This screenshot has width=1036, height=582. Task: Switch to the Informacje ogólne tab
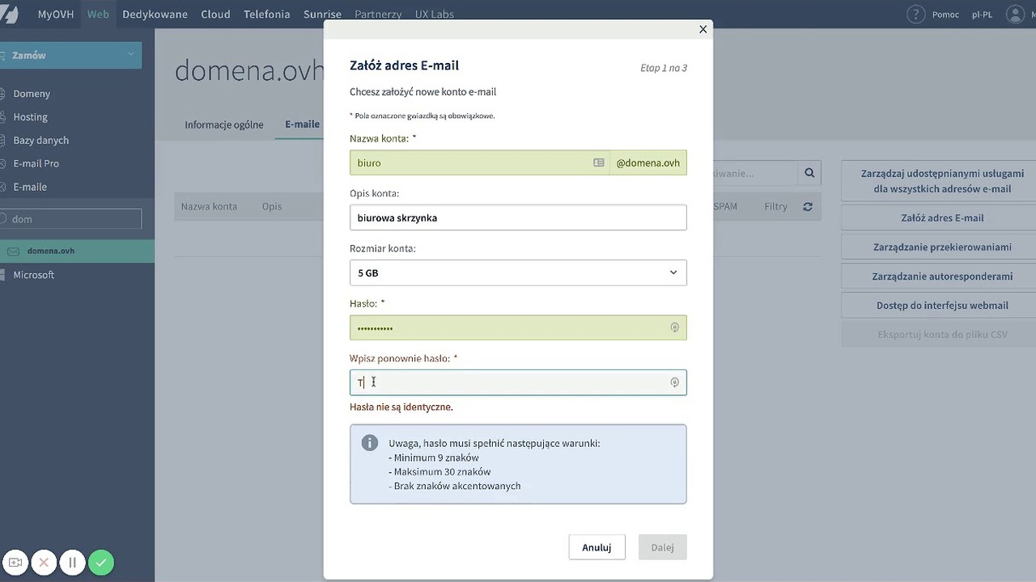point(224,124)
